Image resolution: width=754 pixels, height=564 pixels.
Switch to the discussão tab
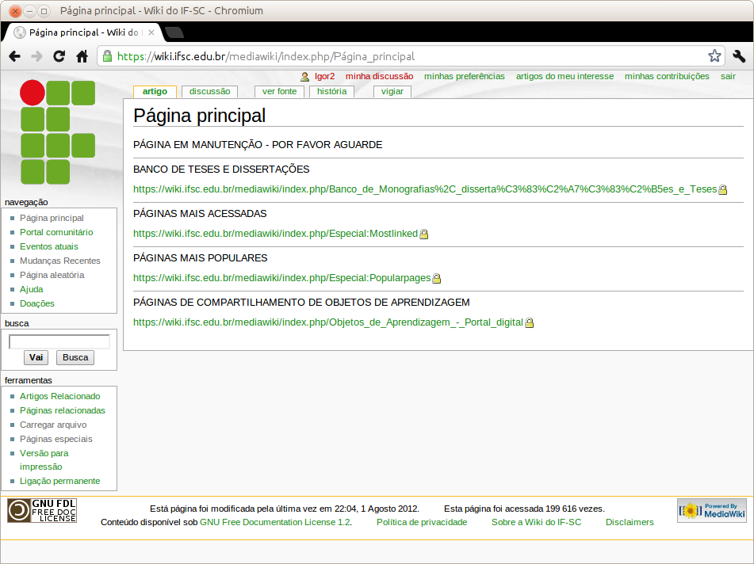coord(209,91)
